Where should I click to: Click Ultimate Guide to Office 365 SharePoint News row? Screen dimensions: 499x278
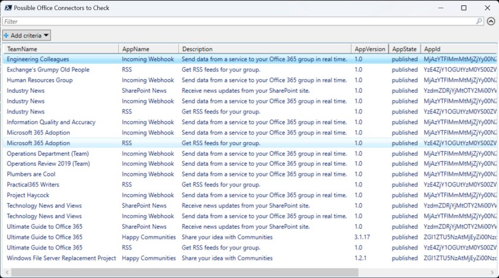250,227
